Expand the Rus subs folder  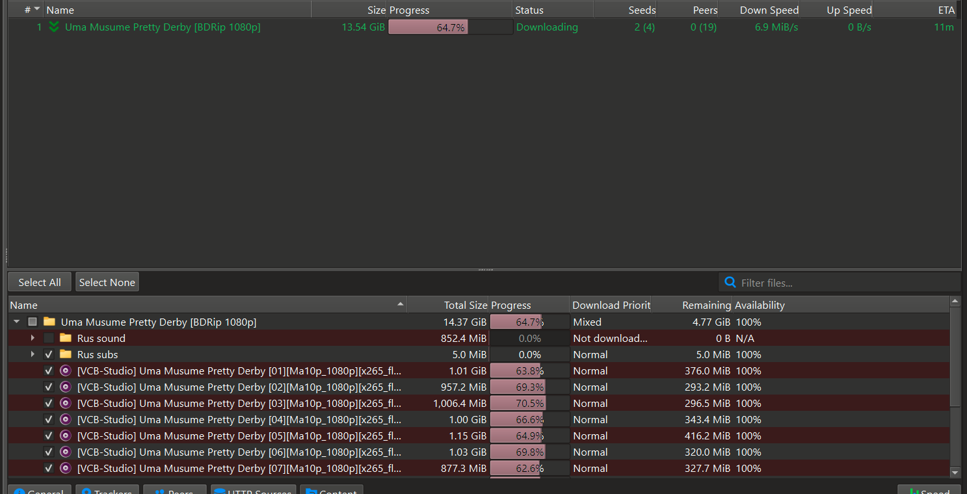[33, 354]
